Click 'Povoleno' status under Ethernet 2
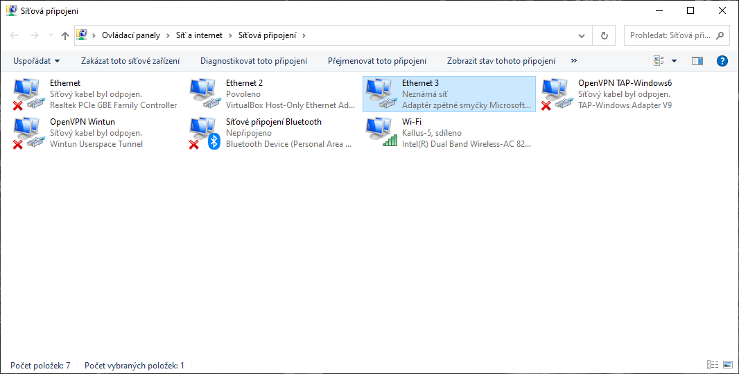Viewport: 739px width, 374px height. 243,94
